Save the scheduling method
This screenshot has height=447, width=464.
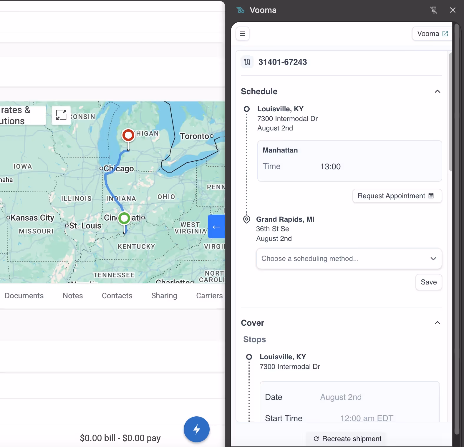pyautogui.click(x=429, y=282)
